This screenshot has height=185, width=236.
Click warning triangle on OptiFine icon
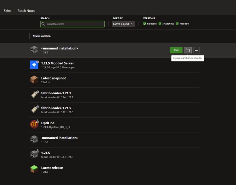(38, 121)
